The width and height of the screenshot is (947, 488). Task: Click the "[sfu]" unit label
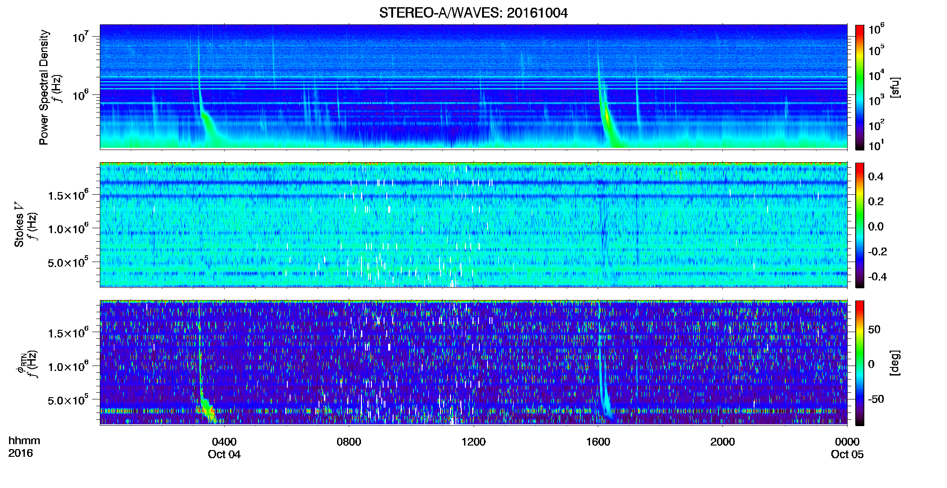point(895,88)
